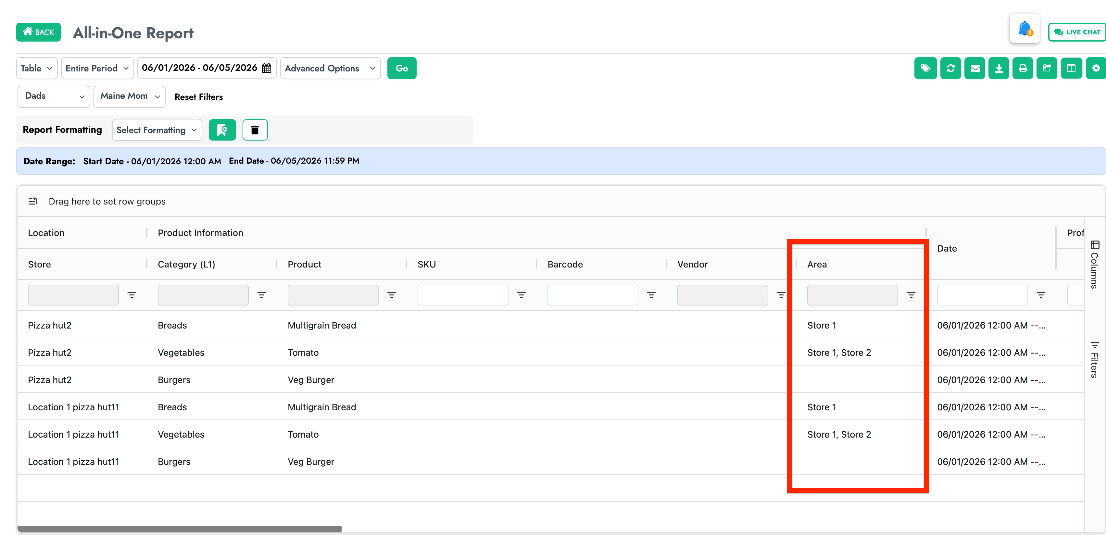Click the Reset Filters link
This screenshot has height=535, width=1106.
[199, 97]
